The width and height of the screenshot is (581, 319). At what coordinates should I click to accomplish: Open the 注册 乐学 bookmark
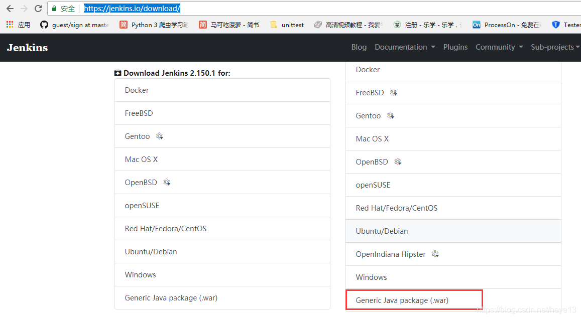pyautogui.click(x=428, y=25)
